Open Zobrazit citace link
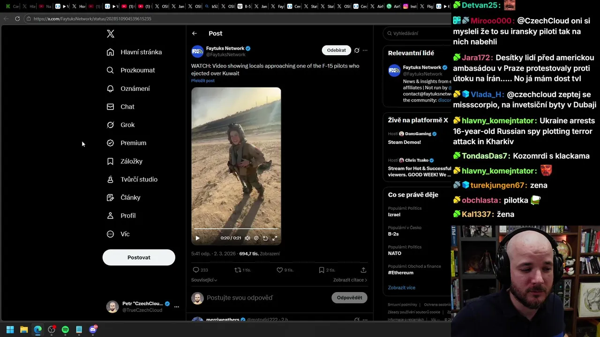Screen dimensions: 600x337 point(350,280)
